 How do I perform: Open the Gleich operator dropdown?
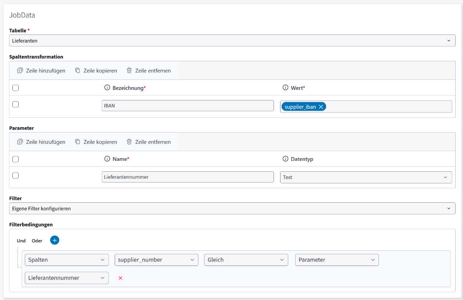coord(246,260)
